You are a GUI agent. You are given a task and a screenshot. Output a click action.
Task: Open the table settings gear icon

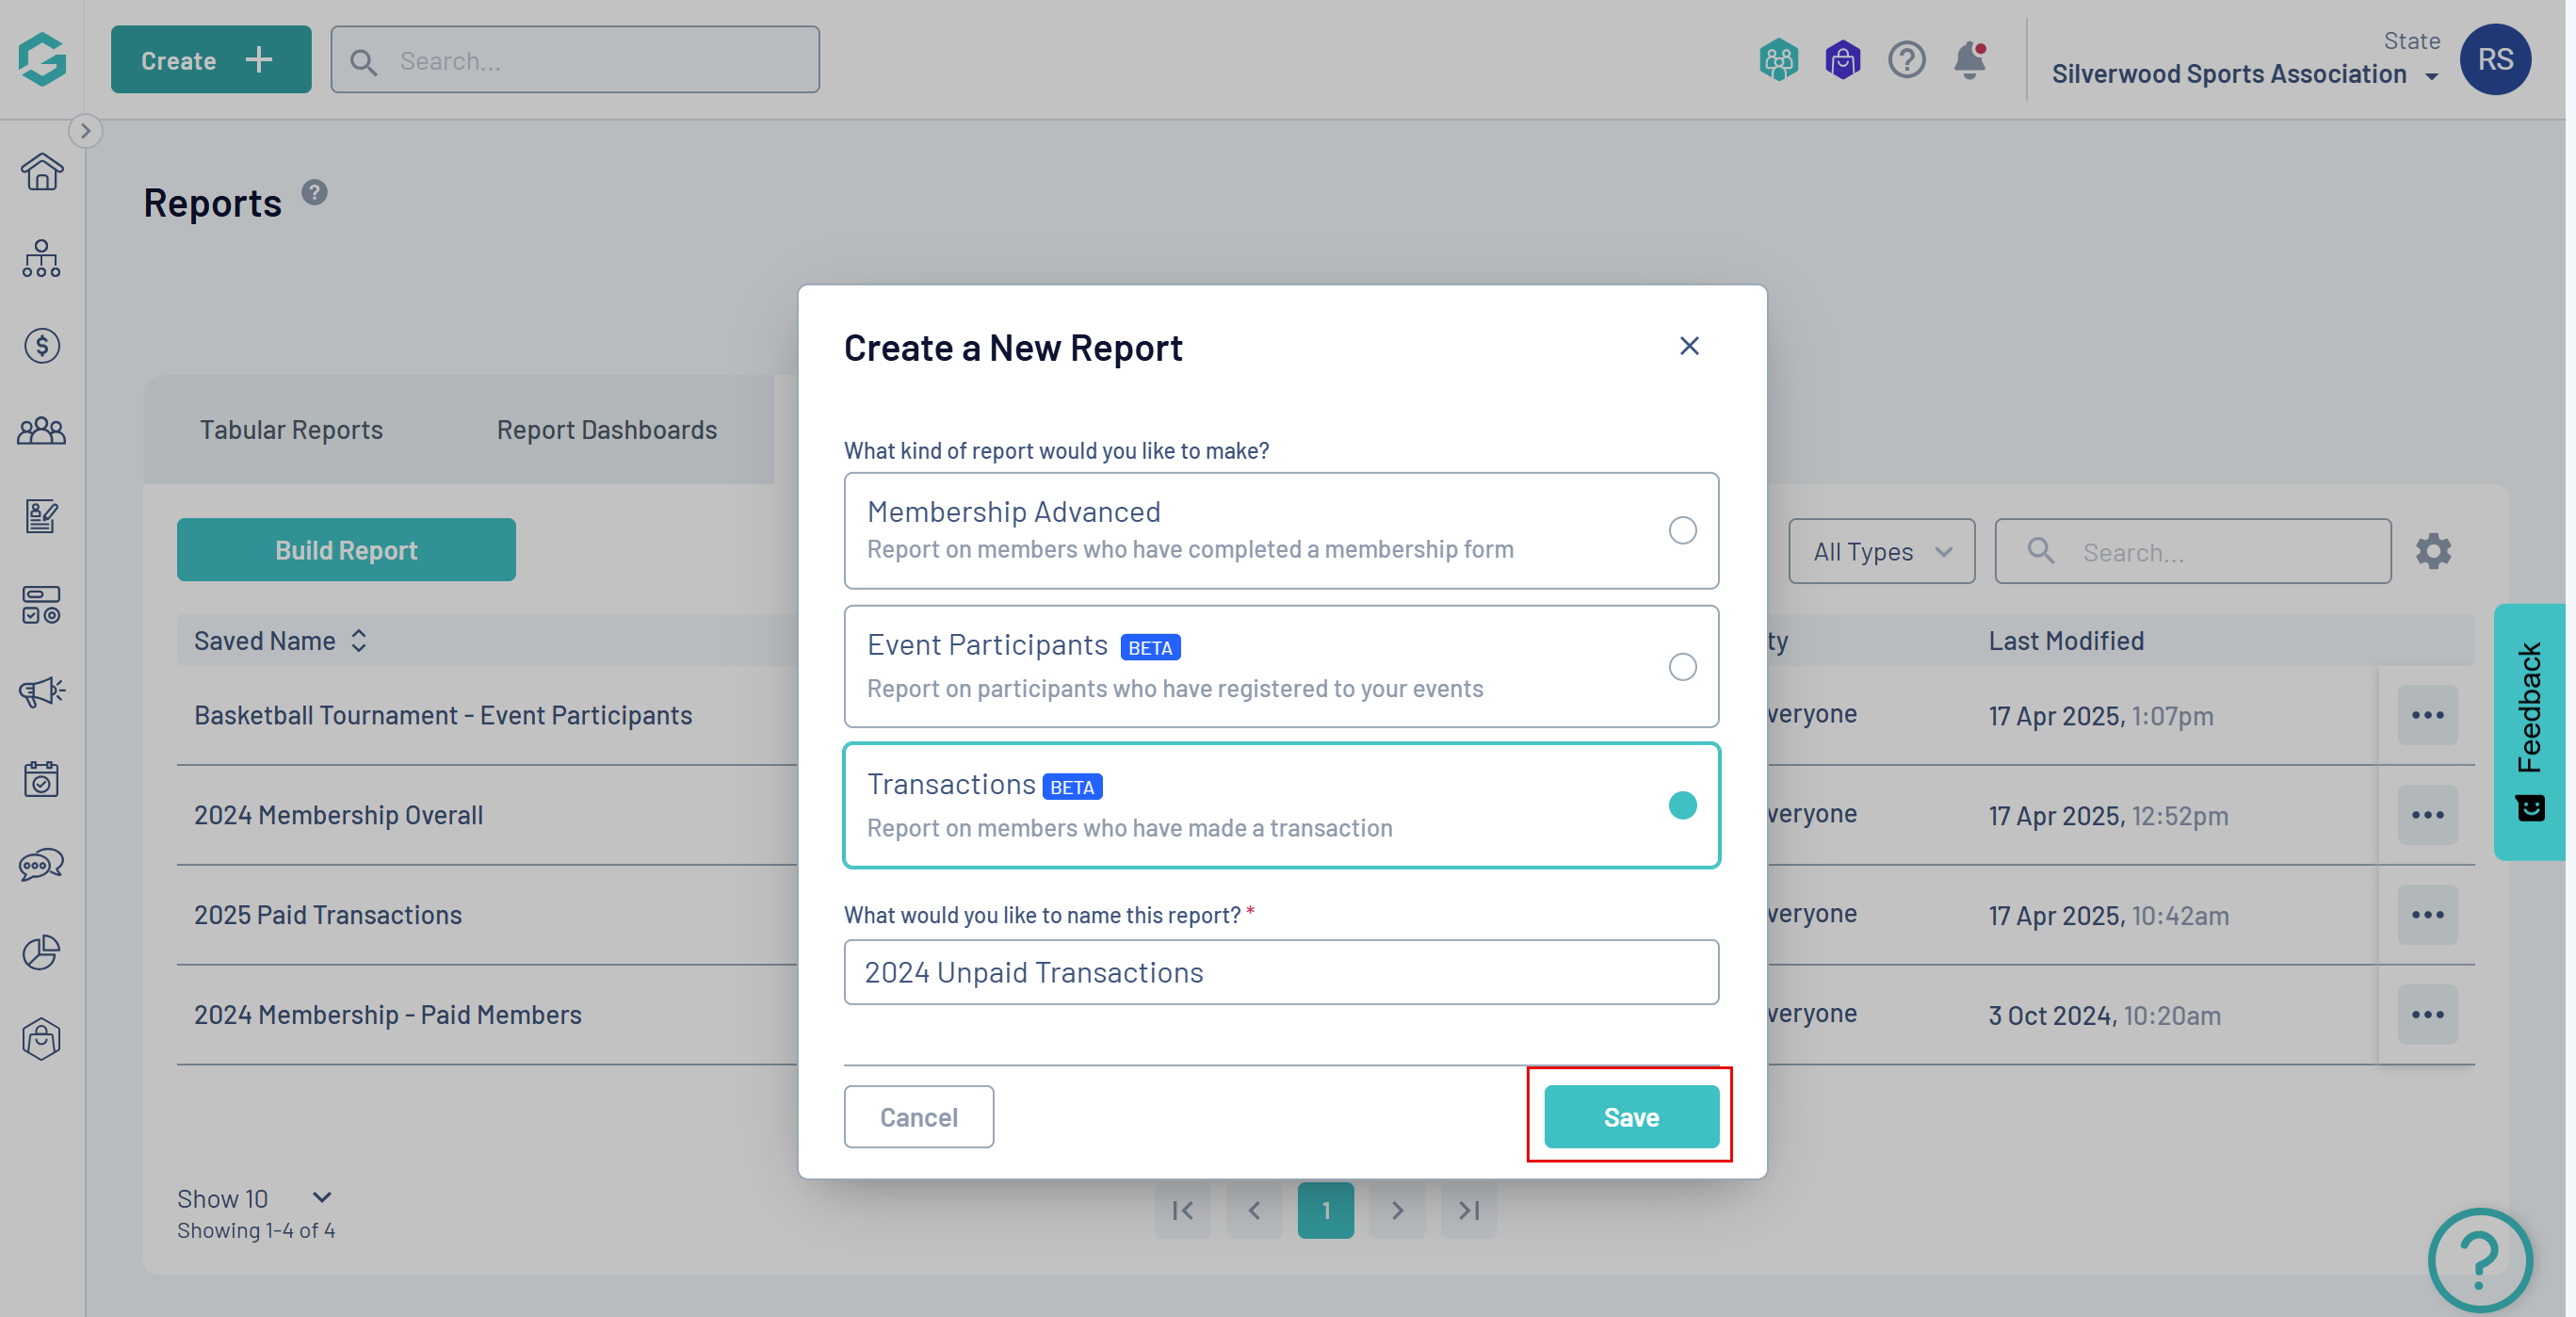click(x=2433, y=551)
